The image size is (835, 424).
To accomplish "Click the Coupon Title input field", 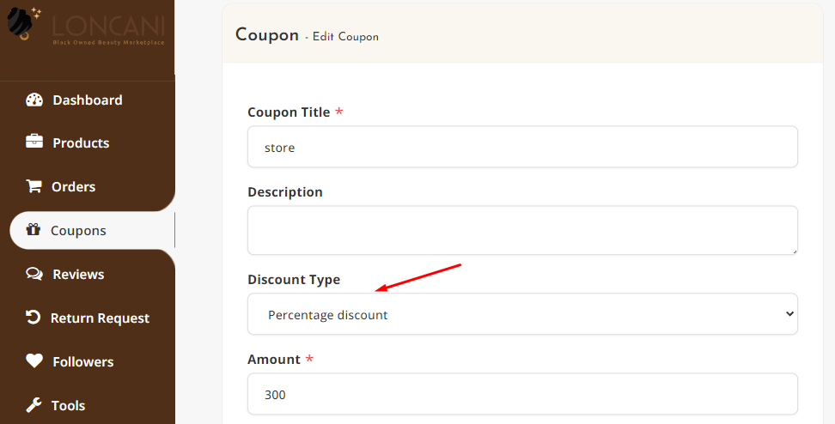I will coord(522,147).
